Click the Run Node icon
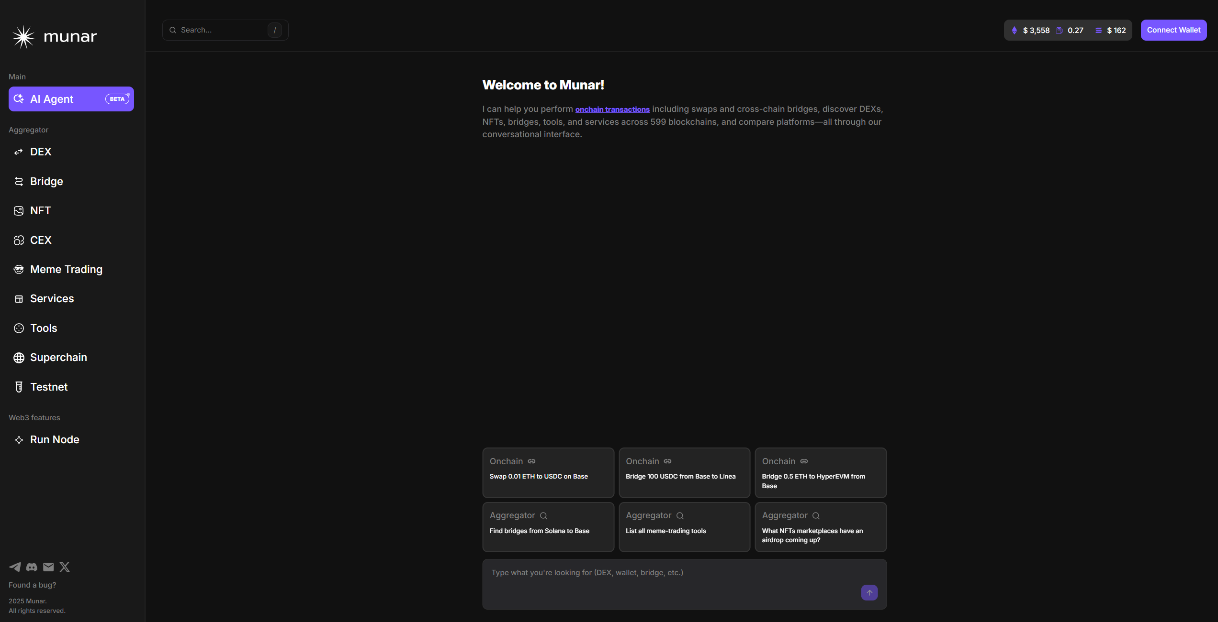 19,440
